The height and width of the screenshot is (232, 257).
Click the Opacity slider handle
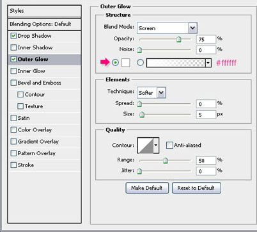tap(179, 39)
